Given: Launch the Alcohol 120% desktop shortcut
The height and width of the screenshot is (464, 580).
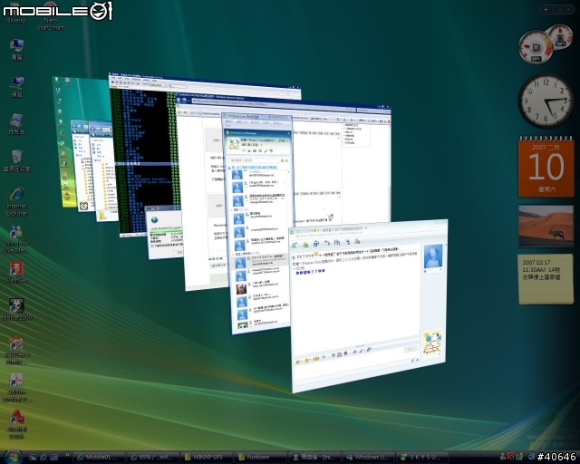Looking at the screenshot, I should [x=16, y=424].
